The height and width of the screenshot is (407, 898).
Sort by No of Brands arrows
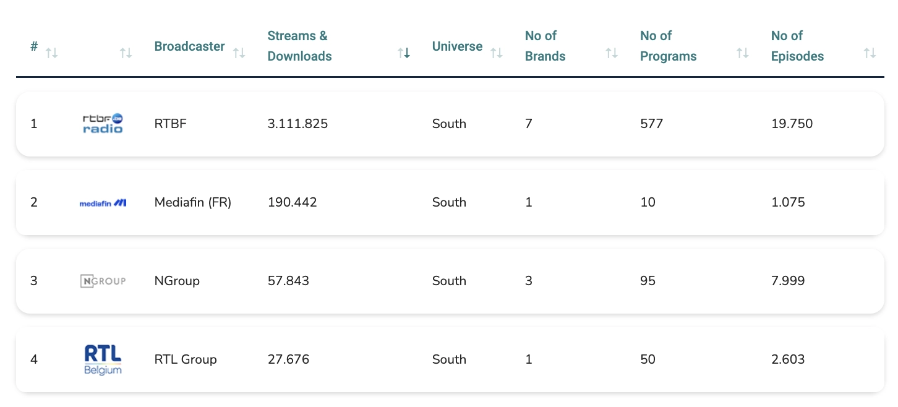tap(612, 53)
